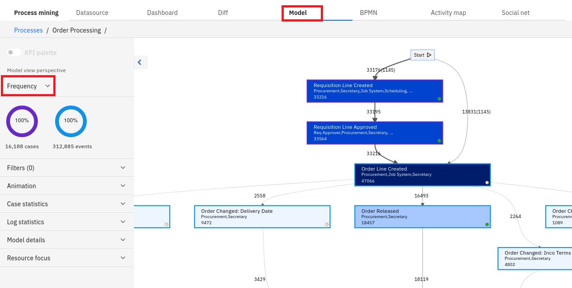Switch to the Diff tab
This screenshot has width=572, height=288.
[223, 13]
